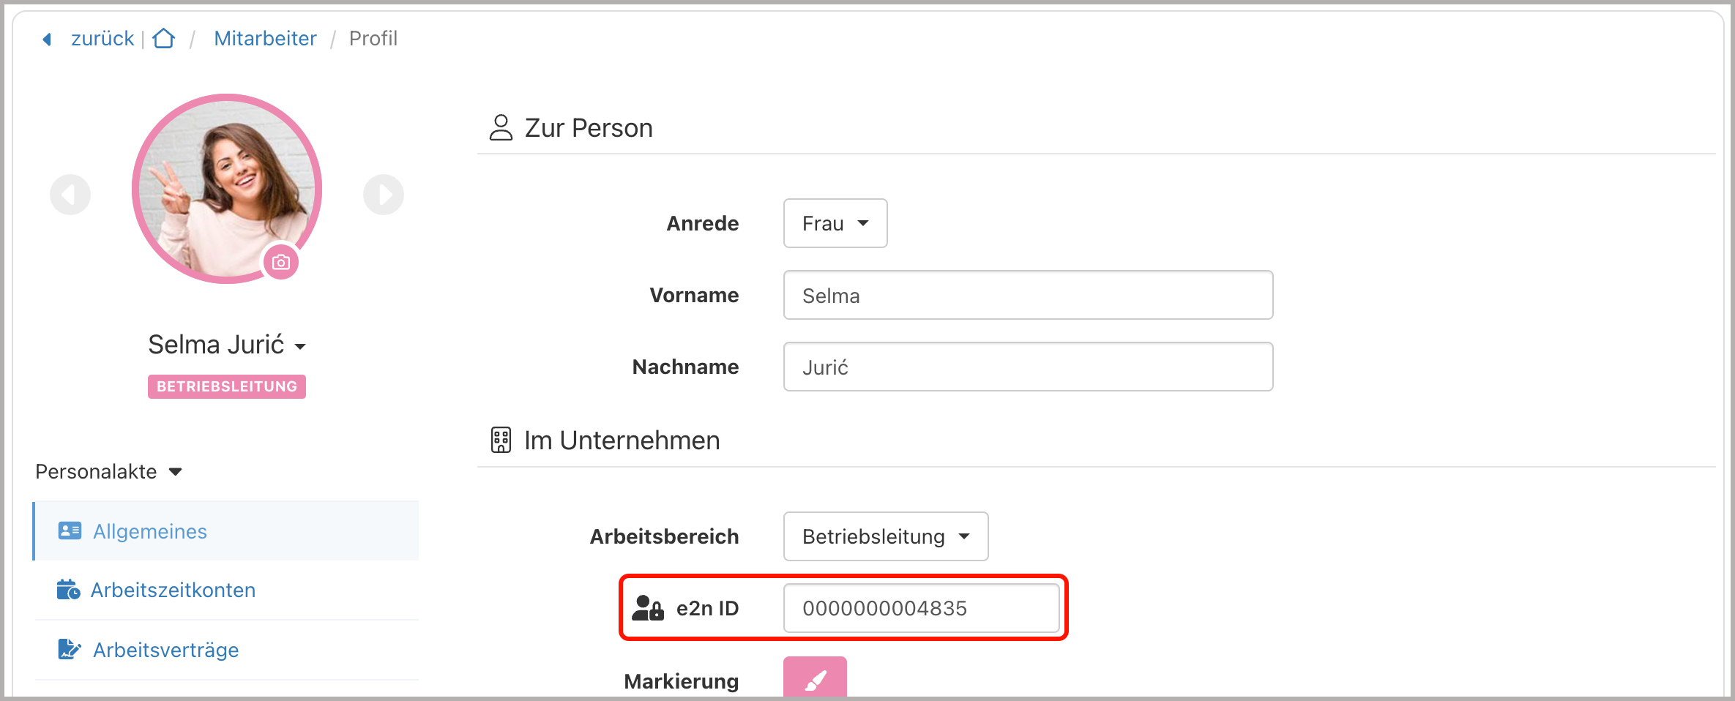Click the e2n ID user-lock icon
This screenshot has height=701, width=1735.
pyautogui.click(x=647, y=607)
